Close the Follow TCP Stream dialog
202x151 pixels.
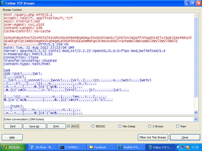pos(185,137)
